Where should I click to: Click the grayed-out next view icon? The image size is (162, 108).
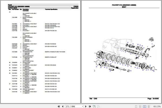[99, 107]
